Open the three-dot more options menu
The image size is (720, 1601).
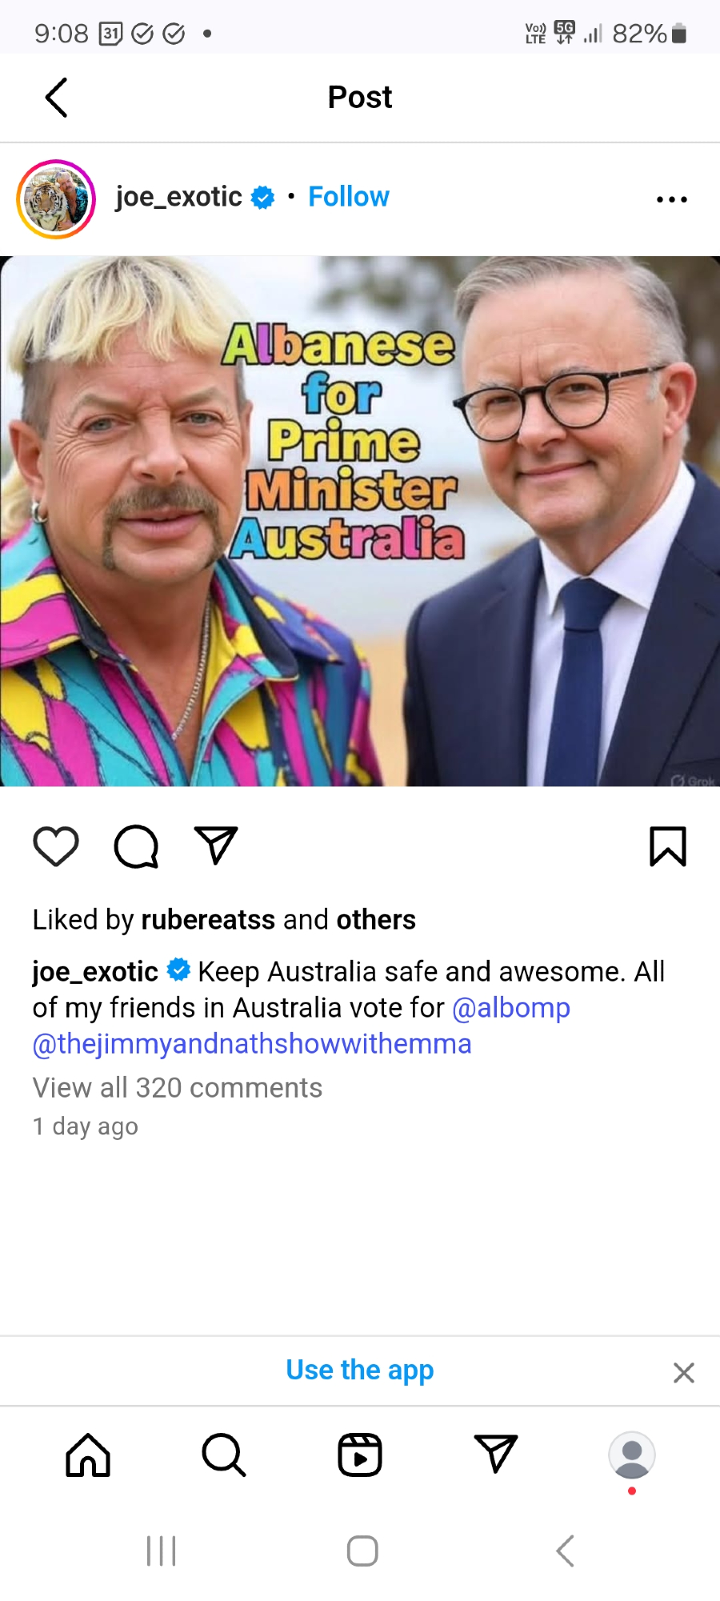[x=672, y=199]
